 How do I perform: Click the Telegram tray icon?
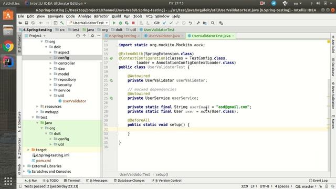pos(274,3)
